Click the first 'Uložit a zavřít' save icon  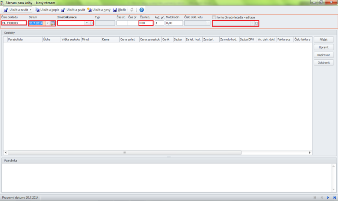[6, 10]
